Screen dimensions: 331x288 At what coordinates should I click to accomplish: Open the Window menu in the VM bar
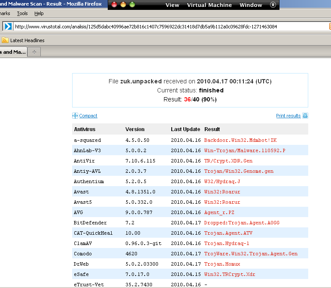[251, 5]
